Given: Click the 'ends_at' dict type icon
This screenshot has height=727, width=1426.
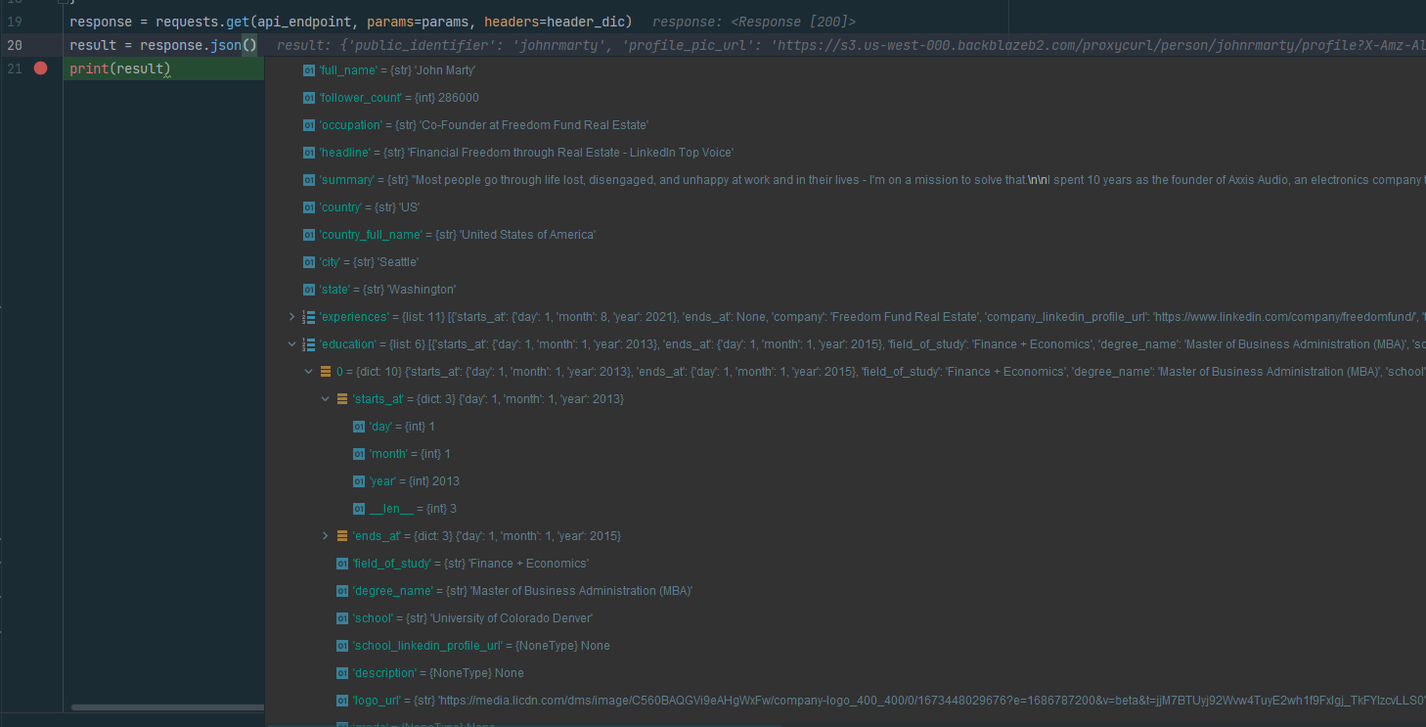Looking at the screenshot, I should click(x=342, y=536).
